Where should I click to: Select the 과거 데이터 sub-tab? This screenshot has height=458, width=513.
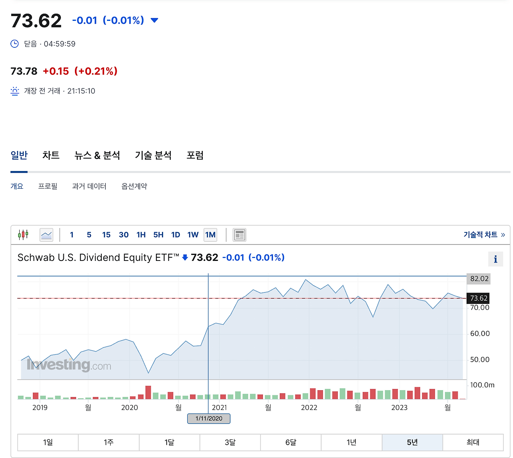tap(89, 186)
